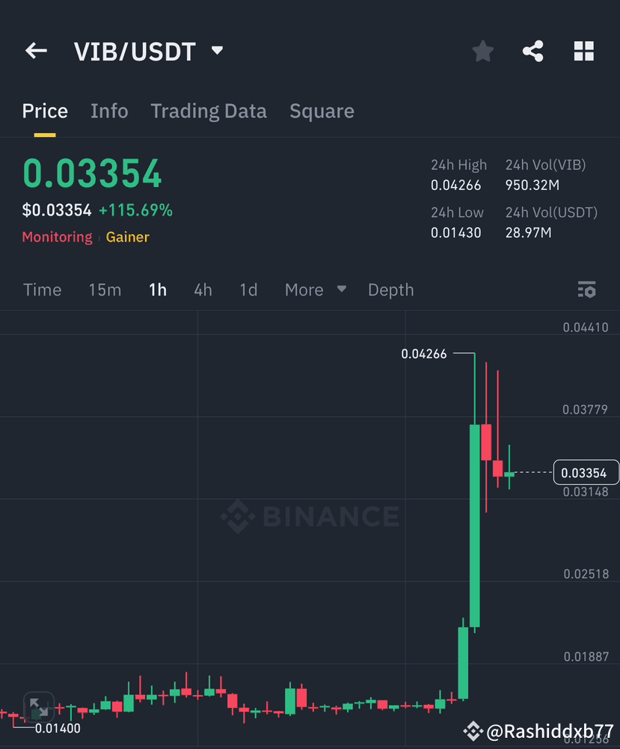Select the 1d chart interval

click(x=248, y=290)
